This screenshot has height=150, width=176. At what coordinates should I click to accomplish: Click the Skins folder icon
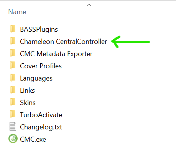pos(13,102)
